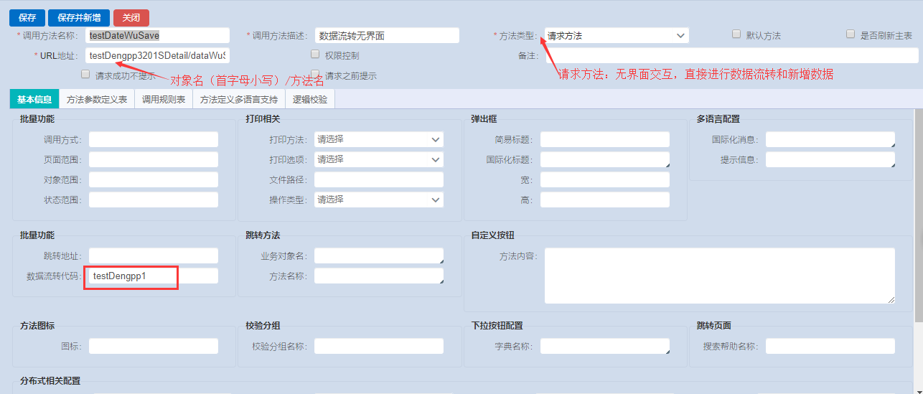Open the 调用规则表 tab

point(164,100)
